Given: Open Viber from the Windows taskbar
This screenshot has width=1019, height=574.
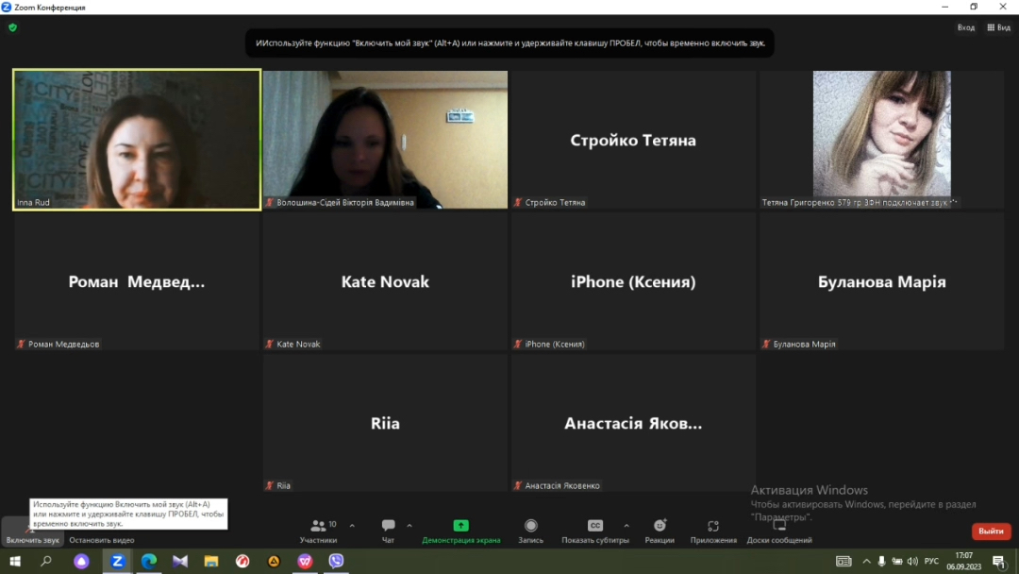Looking at the screenshot, I should (336, 561).
